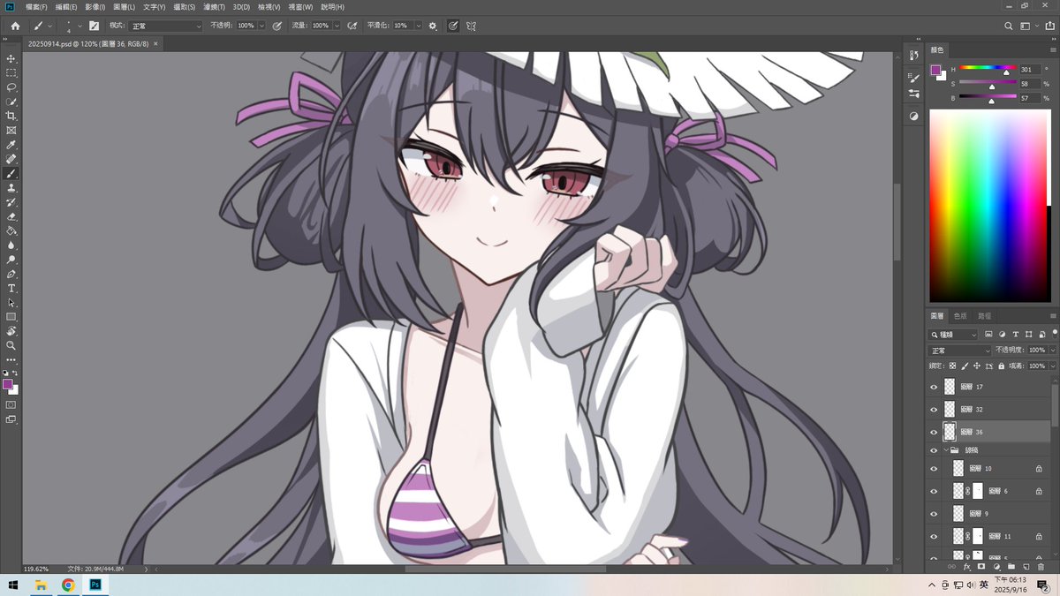
Task: Open brush preset picker arrow
Action: tap(79, 26)
